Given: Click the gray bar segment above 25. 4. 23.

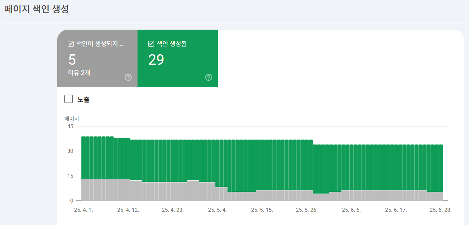Looking at the screenshot, I should 173,191.
